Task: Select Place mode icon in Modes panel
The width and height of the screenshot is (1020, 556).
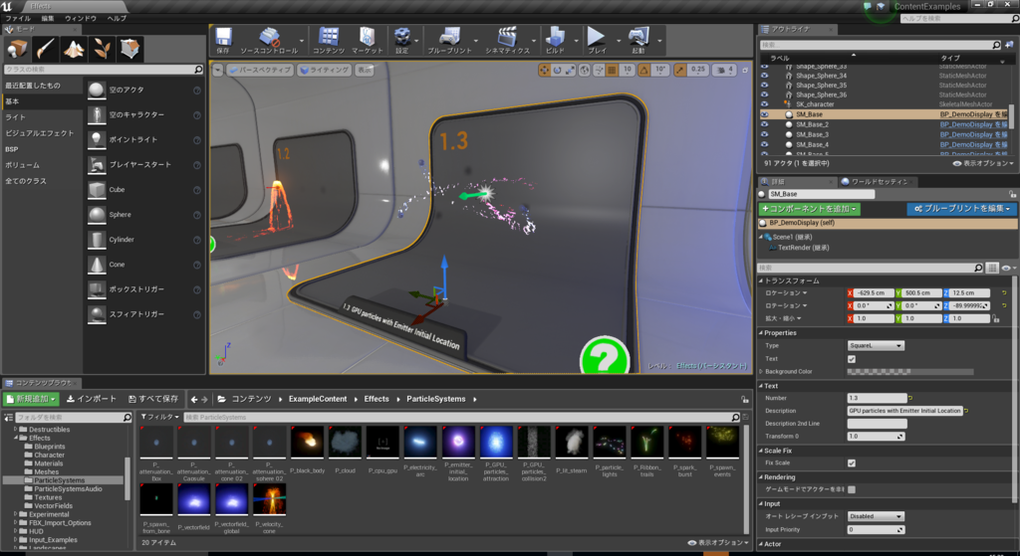Action: 17,49
